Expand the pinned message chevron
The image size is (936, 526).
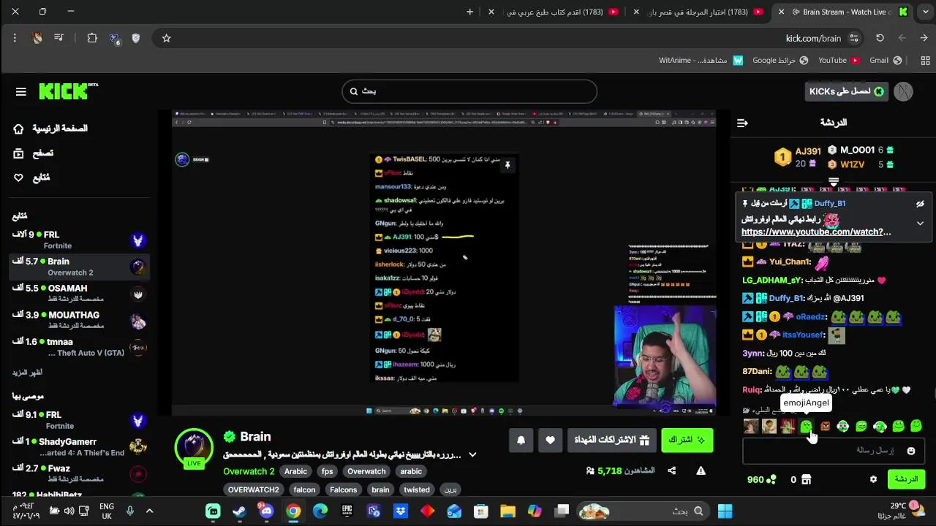click(x=920, y=223)
